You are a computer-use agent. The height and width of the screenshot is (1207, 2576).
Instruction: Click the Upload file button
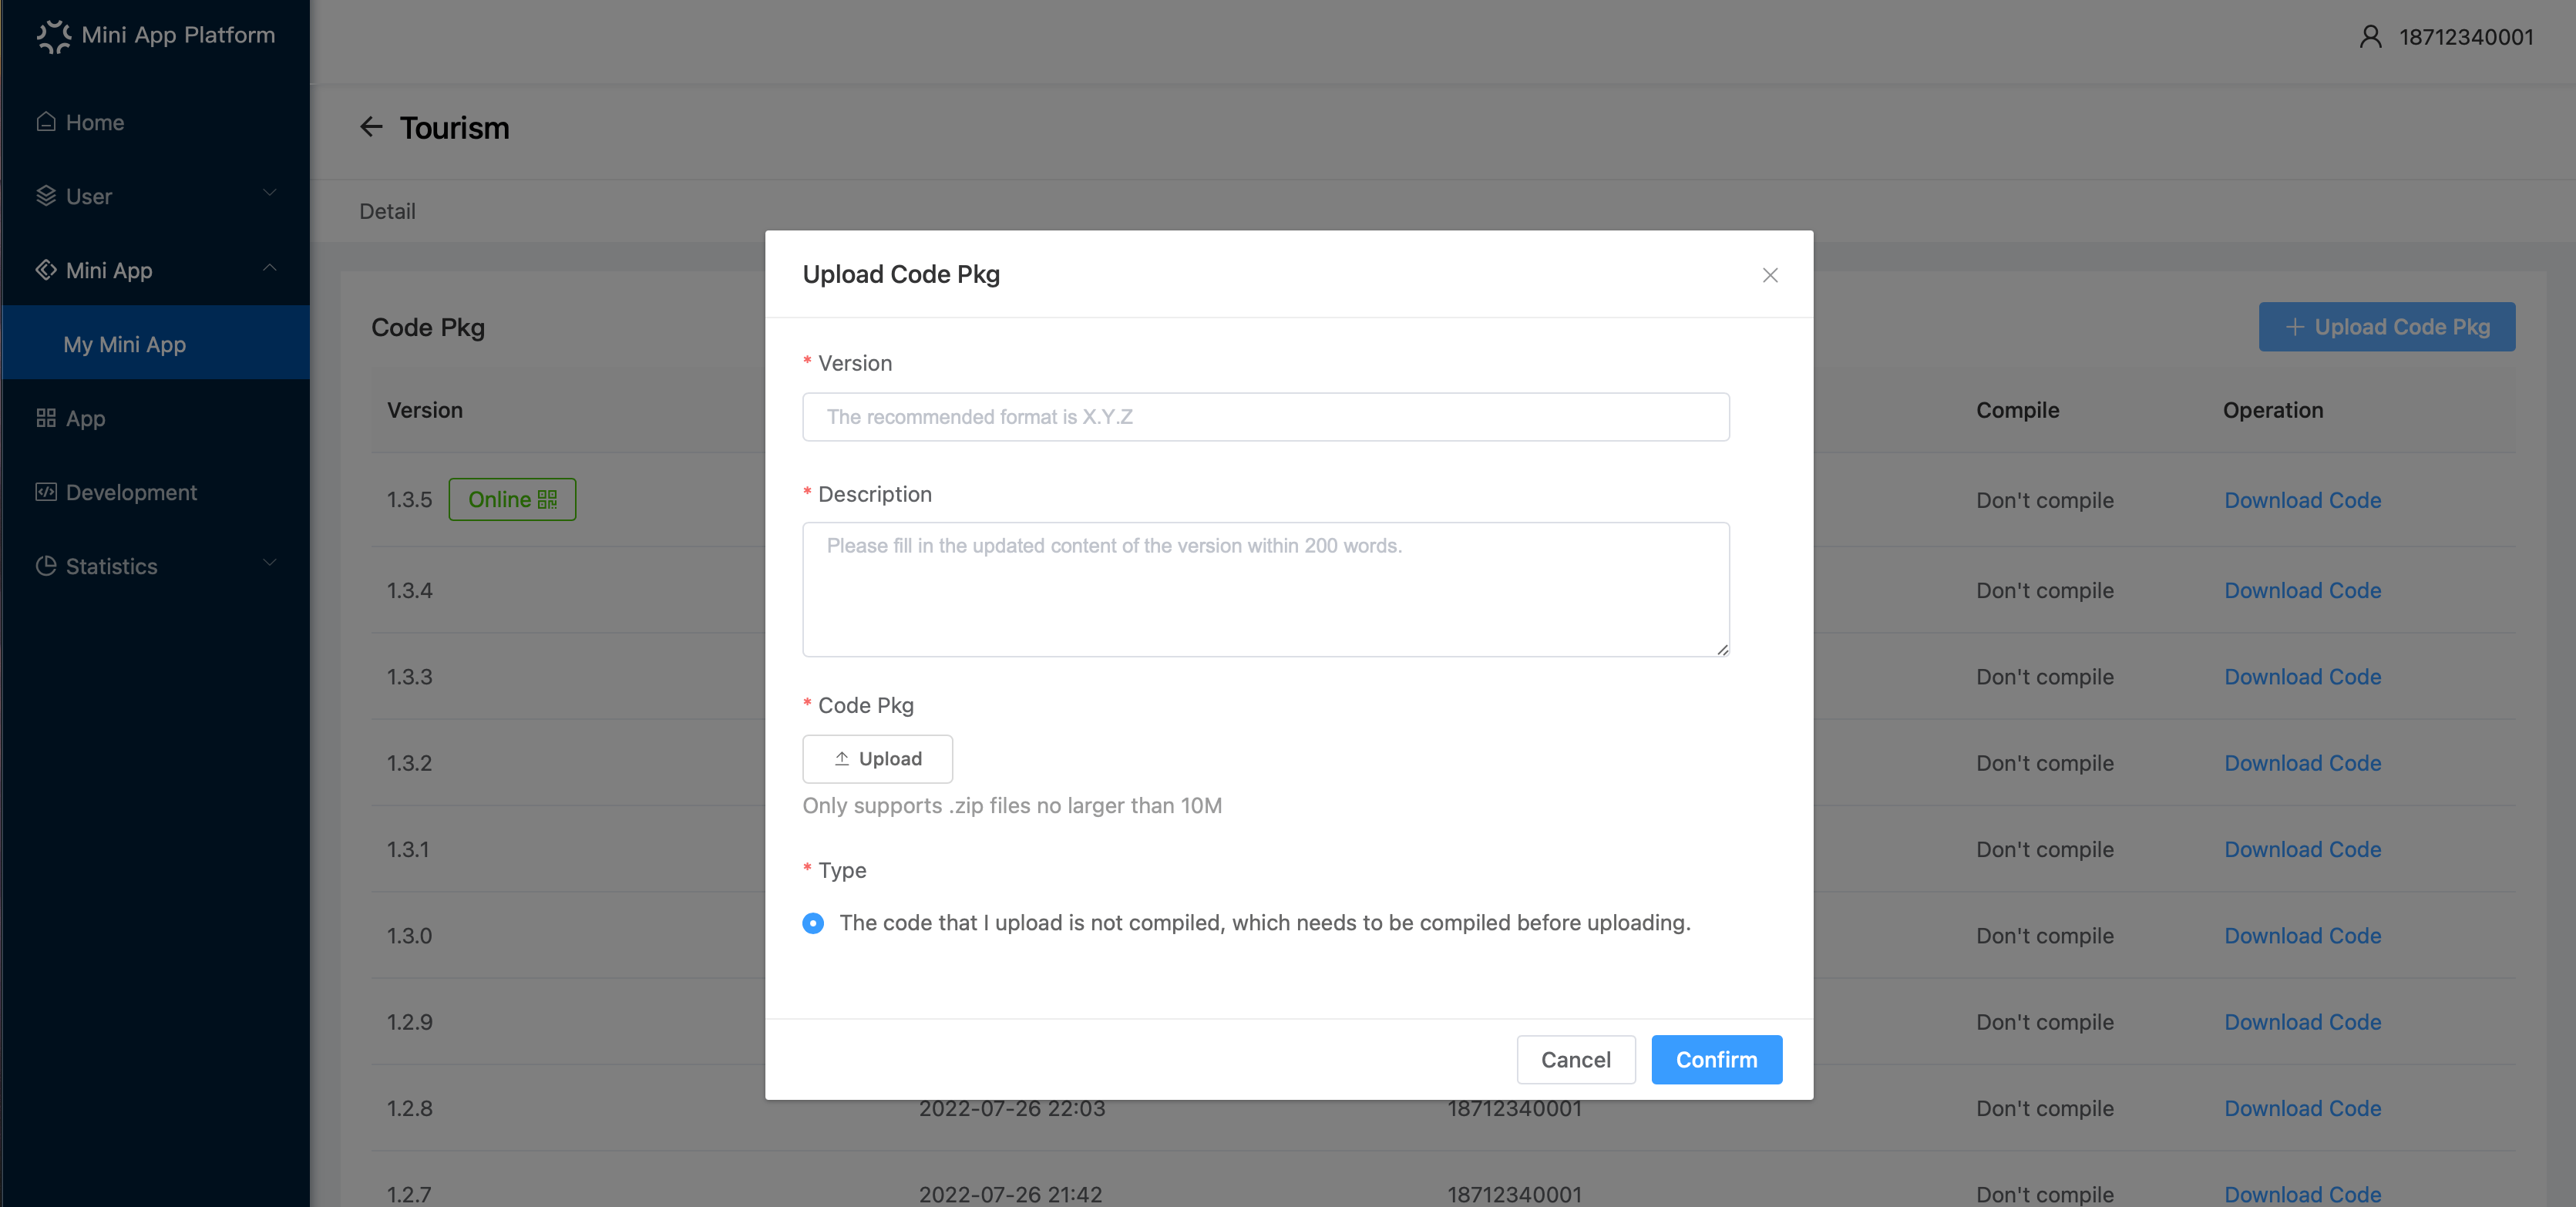coord(877,759)
